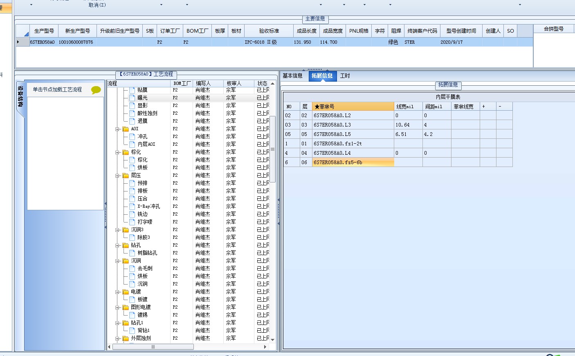
Task: Click the document icon beside 树脂钻孔
Action: click(133, 253)
